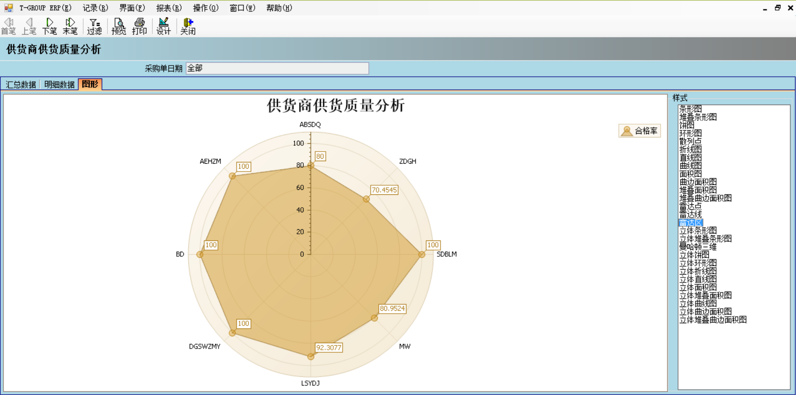796x395 pixels.
Task: Choose 立体曲边面积图 chart style
Action: pyautogui.click(x=705, y=312)
